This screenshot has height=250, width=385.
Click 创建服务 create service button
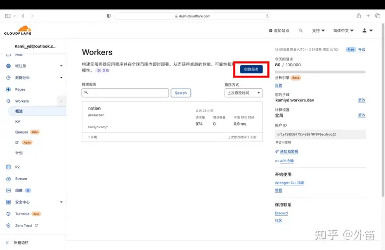point(251,69)
